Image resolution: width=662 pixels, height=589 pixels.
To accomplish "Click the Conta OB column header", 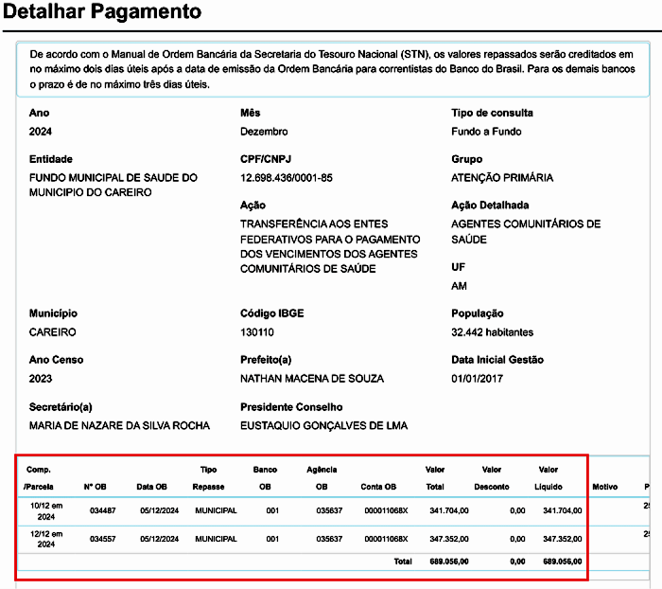I will pos(378,487).
